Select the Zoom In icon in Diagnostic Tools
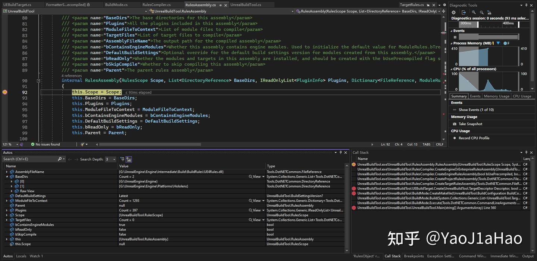The height and width of the screenshot is (261, 537). tap(474, 12)
